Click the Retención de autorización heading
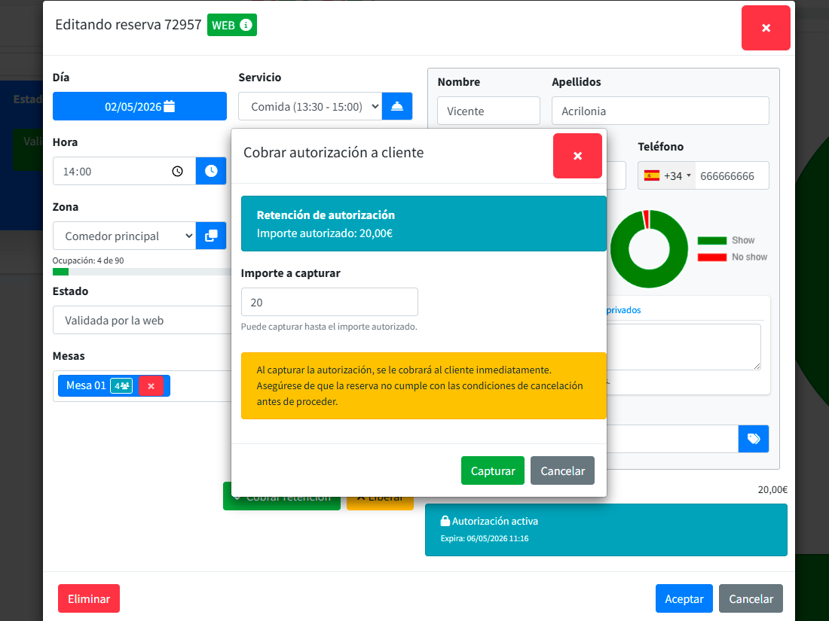829x621 pixels. coord(326,215)
